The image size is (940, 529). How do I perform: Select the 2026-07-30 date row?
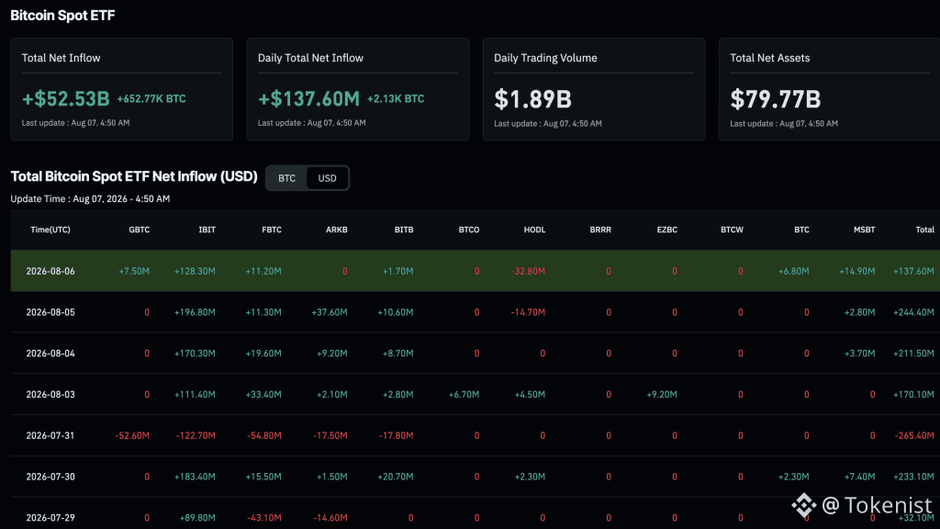click(x=475, y=477)
